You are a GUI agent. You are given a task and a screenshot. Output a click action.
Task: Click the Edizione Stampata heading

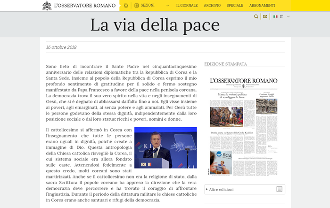(225, 64)
